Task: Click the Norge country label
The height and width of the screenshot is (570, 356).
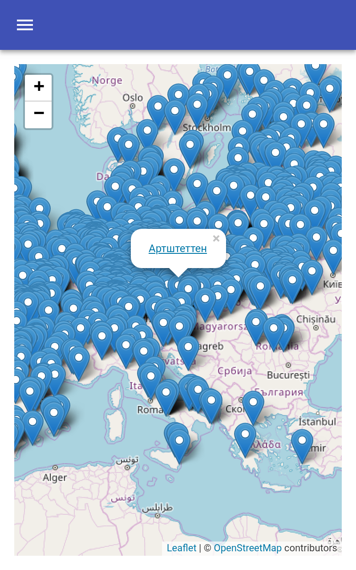Action: point(107,81)
